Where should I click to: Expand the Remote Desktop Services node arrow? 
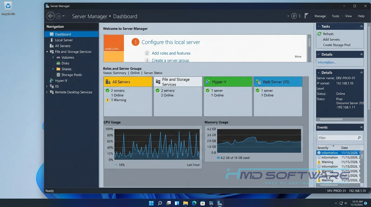47,92
